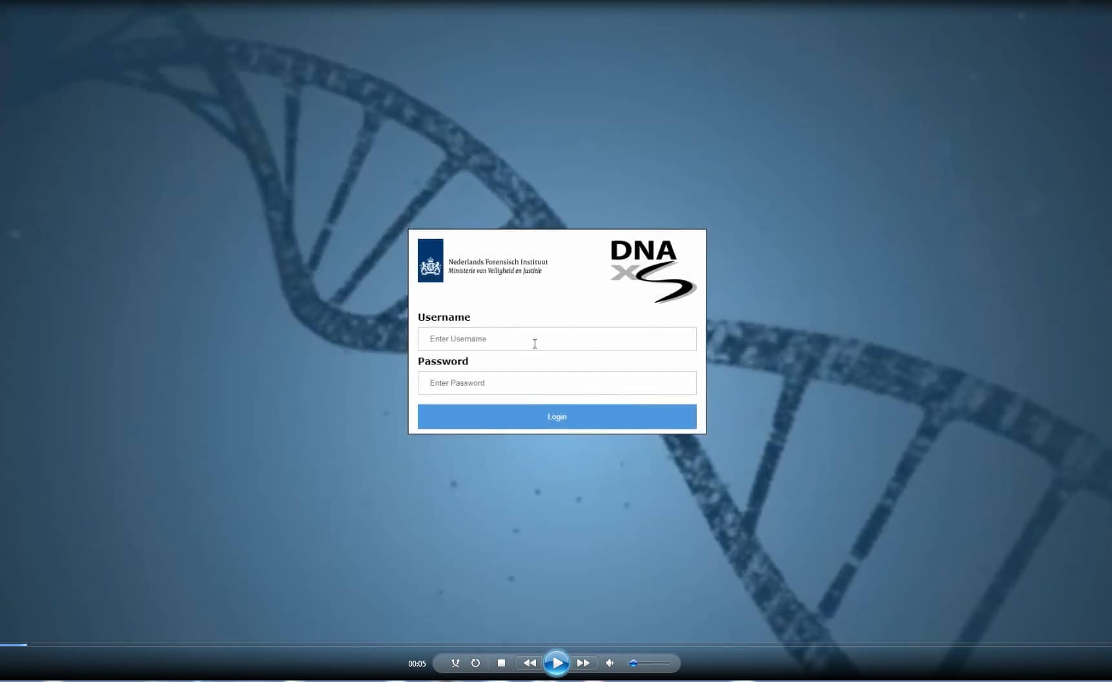Click the right end of volume track
Image resolution: width=1112 pixels, height=682 pixels.
click(x=668, y=663)
